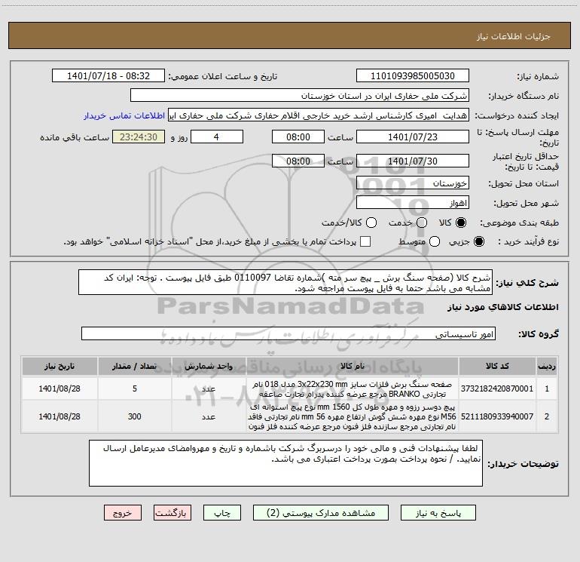Click need date 1401/08/28 in row 2
The height and width of the screenshot is (562, 580).
click(x=60, y=416)
